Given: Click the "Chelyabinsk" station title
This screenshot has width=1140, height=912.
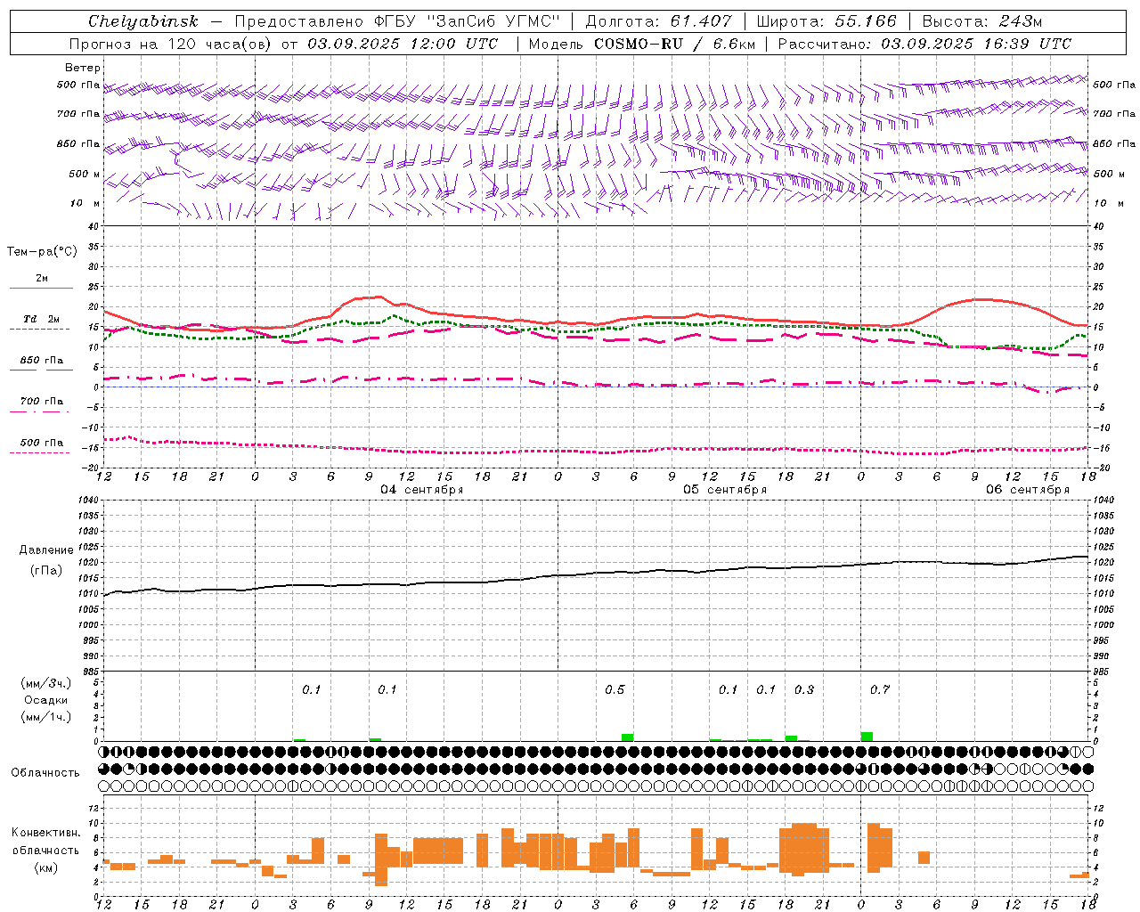Looking at the screenshot, I should pos(143,21).
